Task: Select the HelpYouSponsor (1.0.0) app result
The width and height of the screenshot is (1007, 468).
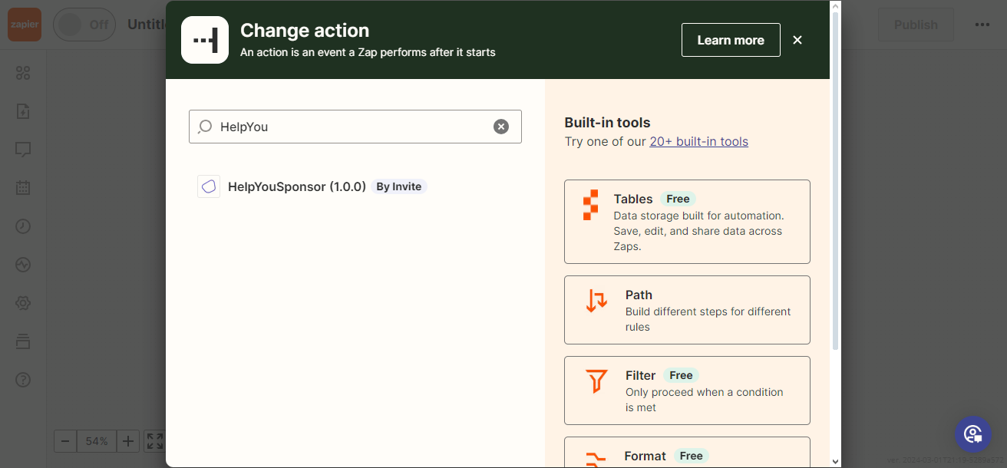Action: coord(355,186)
